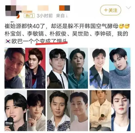Open the gray turtleneck sweater photo

(x=120, y=68)
